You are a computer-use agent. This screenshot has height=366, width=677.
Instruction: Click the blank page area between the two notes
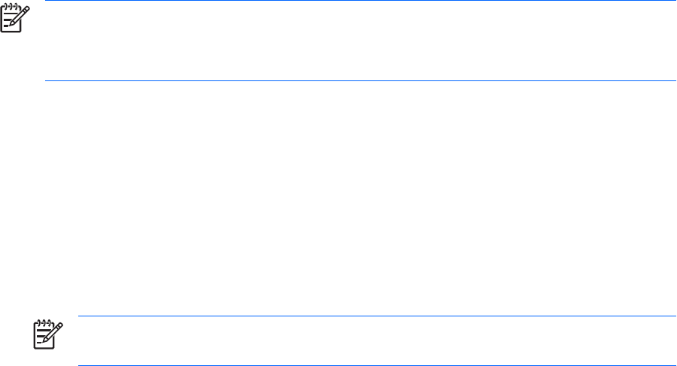click(338, 195)
